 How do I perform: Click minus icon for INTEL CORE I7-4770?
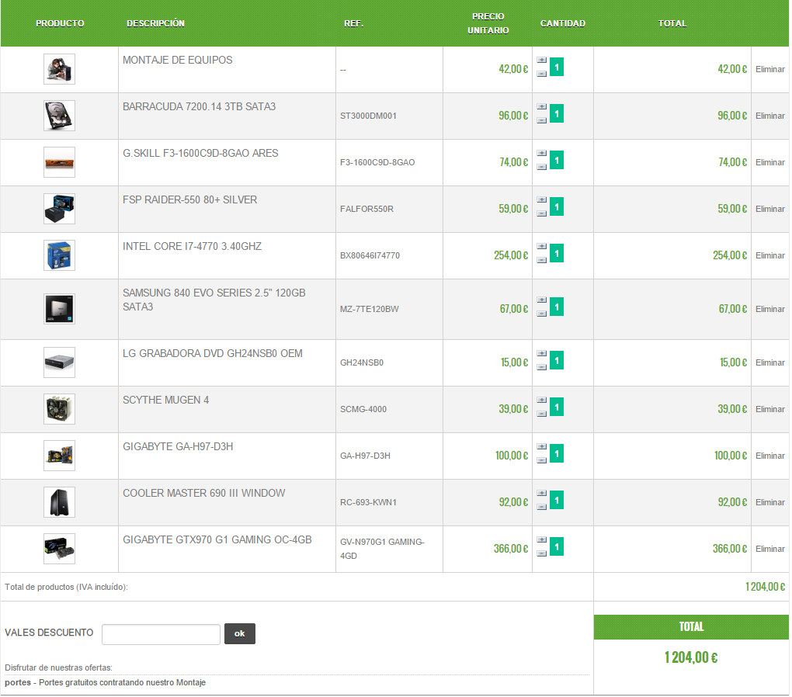tap(541, 259)
